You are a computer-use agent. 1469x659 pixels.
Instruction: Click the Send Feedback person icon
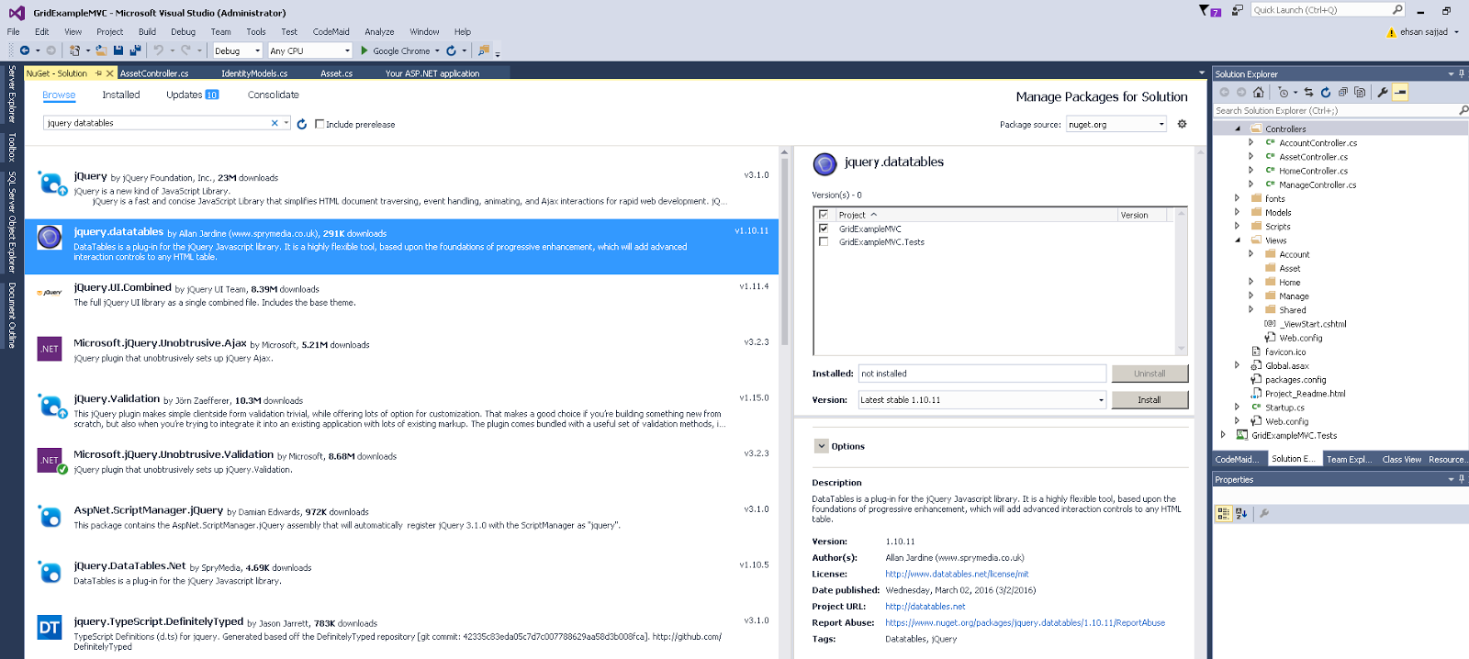pos(1238,10)
